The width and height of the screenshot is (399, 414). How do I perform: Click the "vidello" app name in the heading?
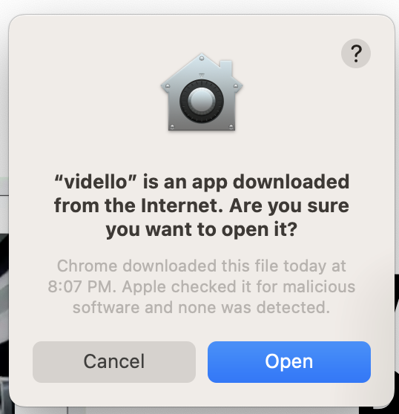pos(96,182)
